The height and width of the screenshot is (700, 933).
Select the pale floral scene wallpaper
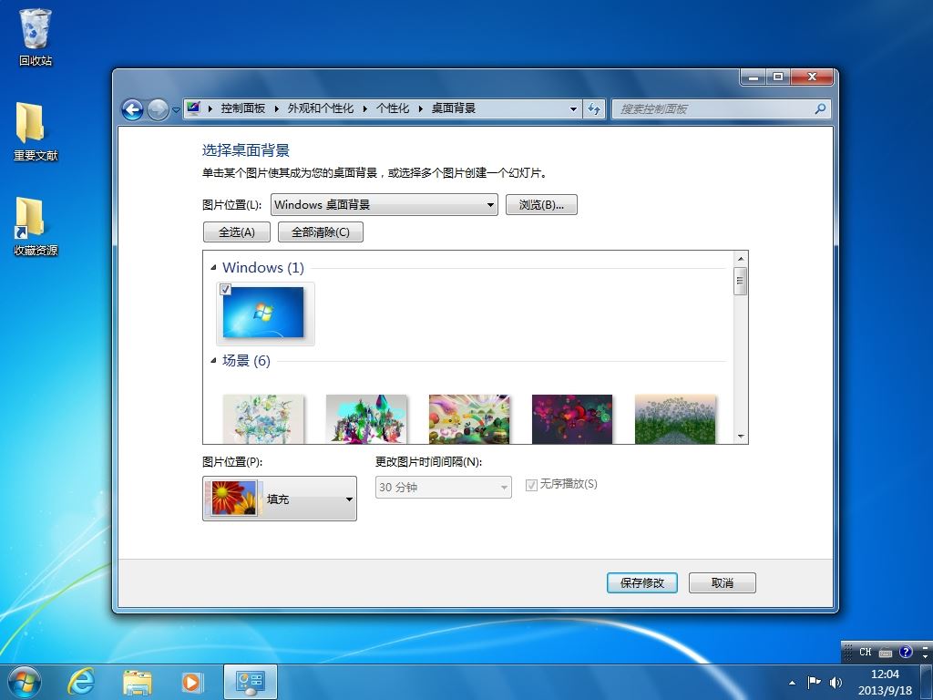coord(263,419)
